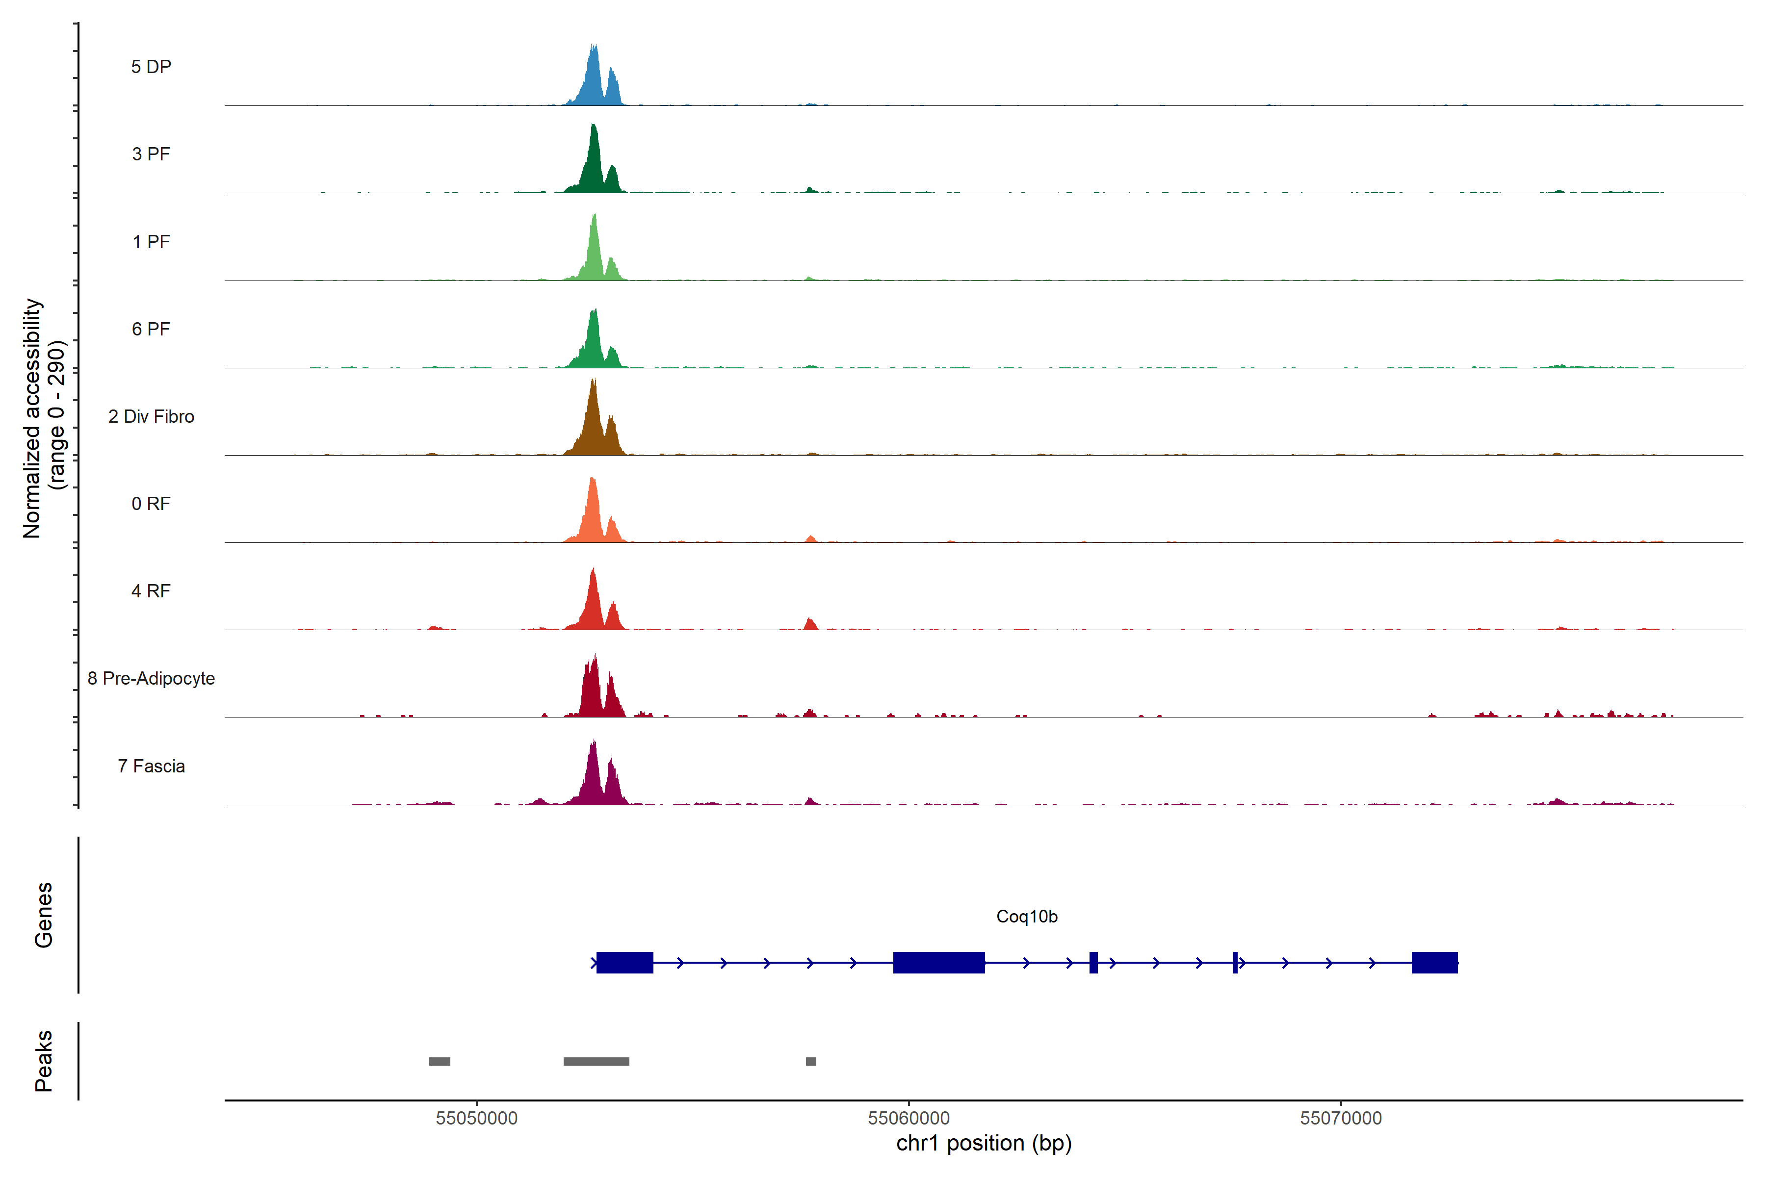Click the first Coq10b exon block
Screen dimensions: 1766x1177
[624, 962]
